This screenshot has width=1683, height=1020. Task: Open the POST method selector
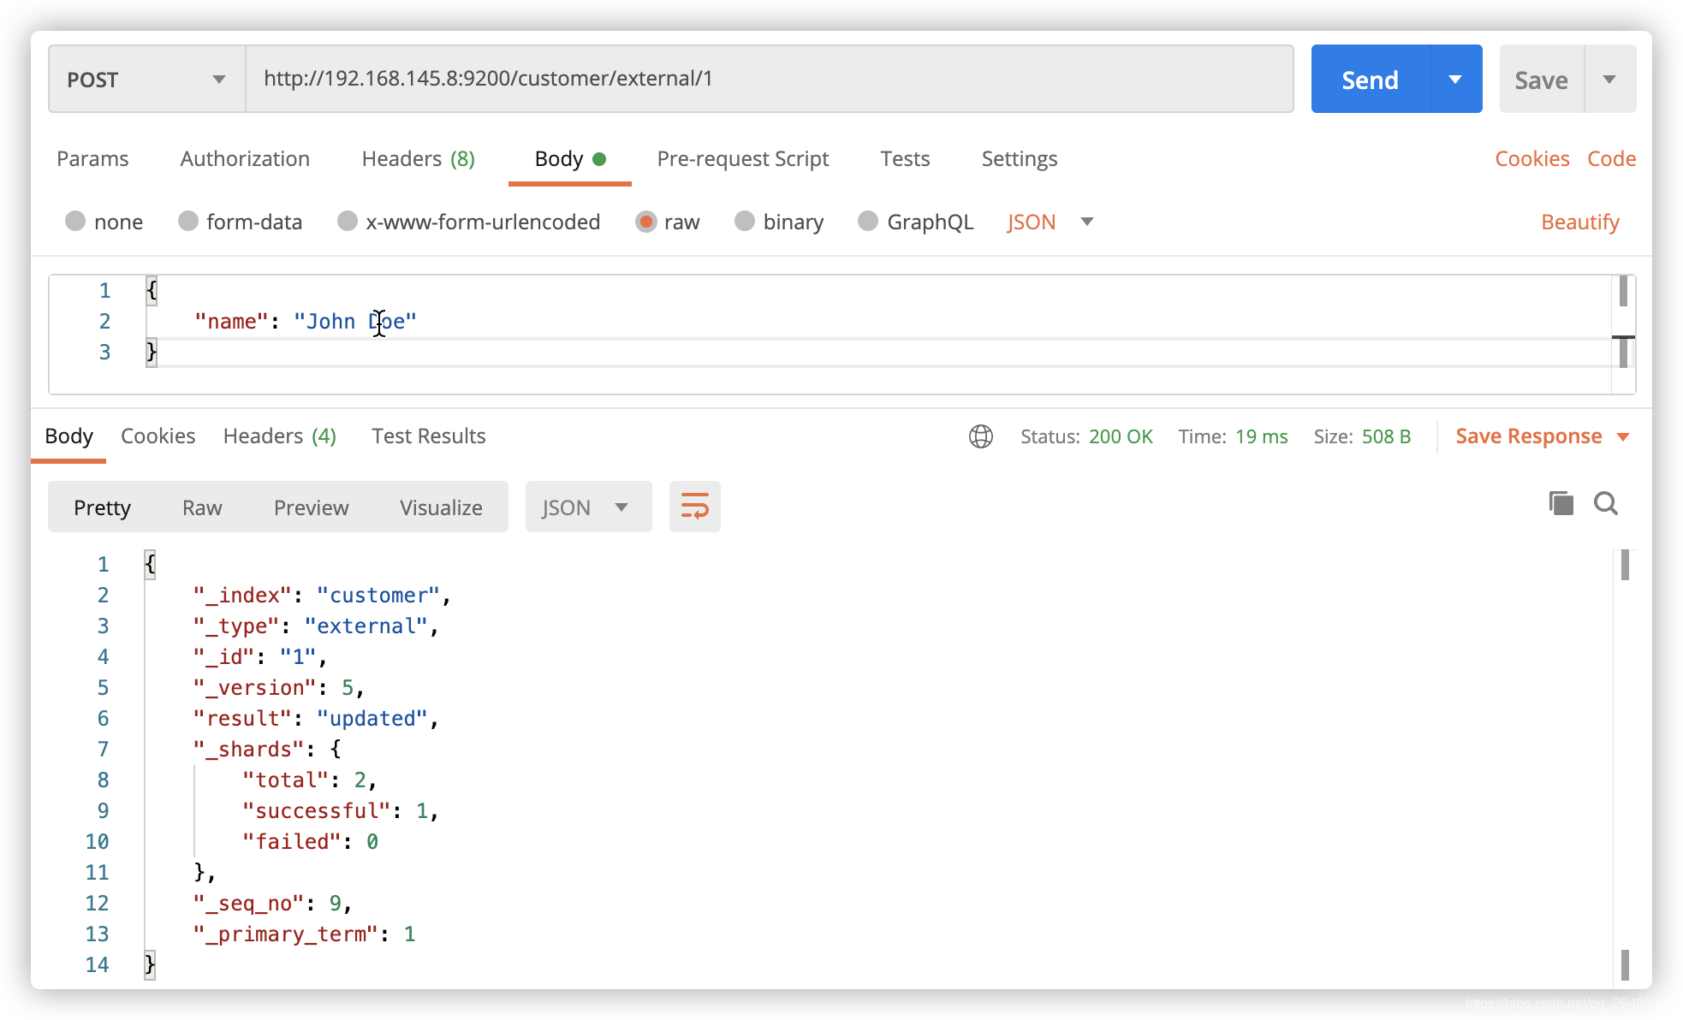(146, 80)
